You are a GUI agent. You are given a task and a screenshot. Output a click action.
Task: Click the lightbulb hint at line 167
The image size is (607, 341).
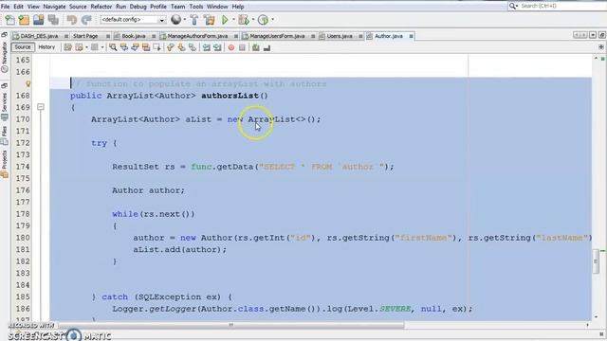coord(28,83)
